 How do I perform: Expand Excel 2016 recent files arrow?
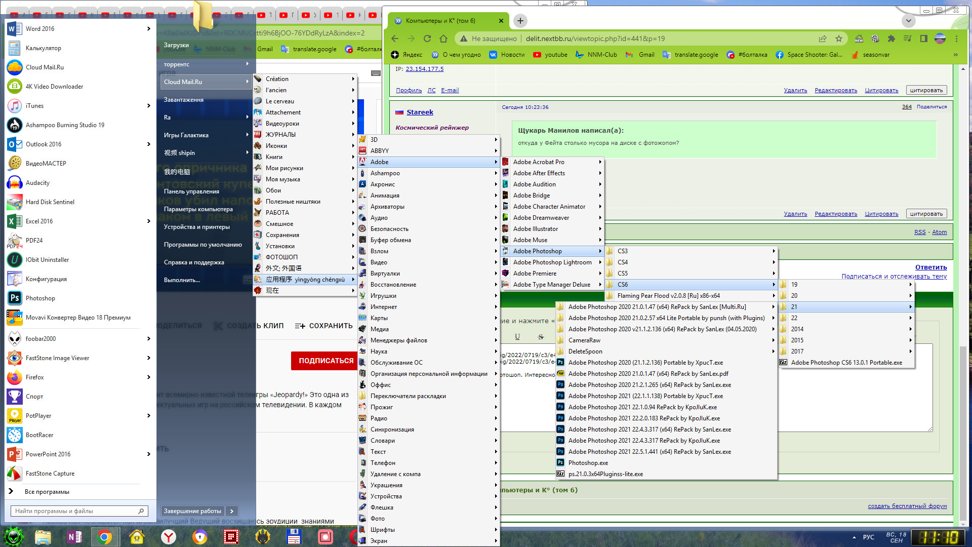tap(148, 221)
